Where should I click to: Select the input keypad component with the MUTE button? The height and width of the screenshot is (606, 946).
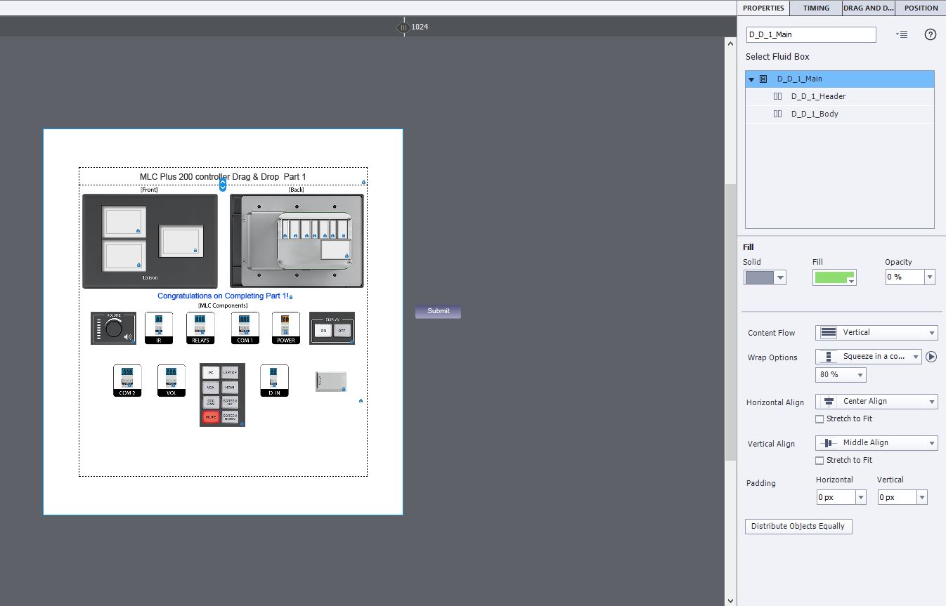(x=222, y=395)
